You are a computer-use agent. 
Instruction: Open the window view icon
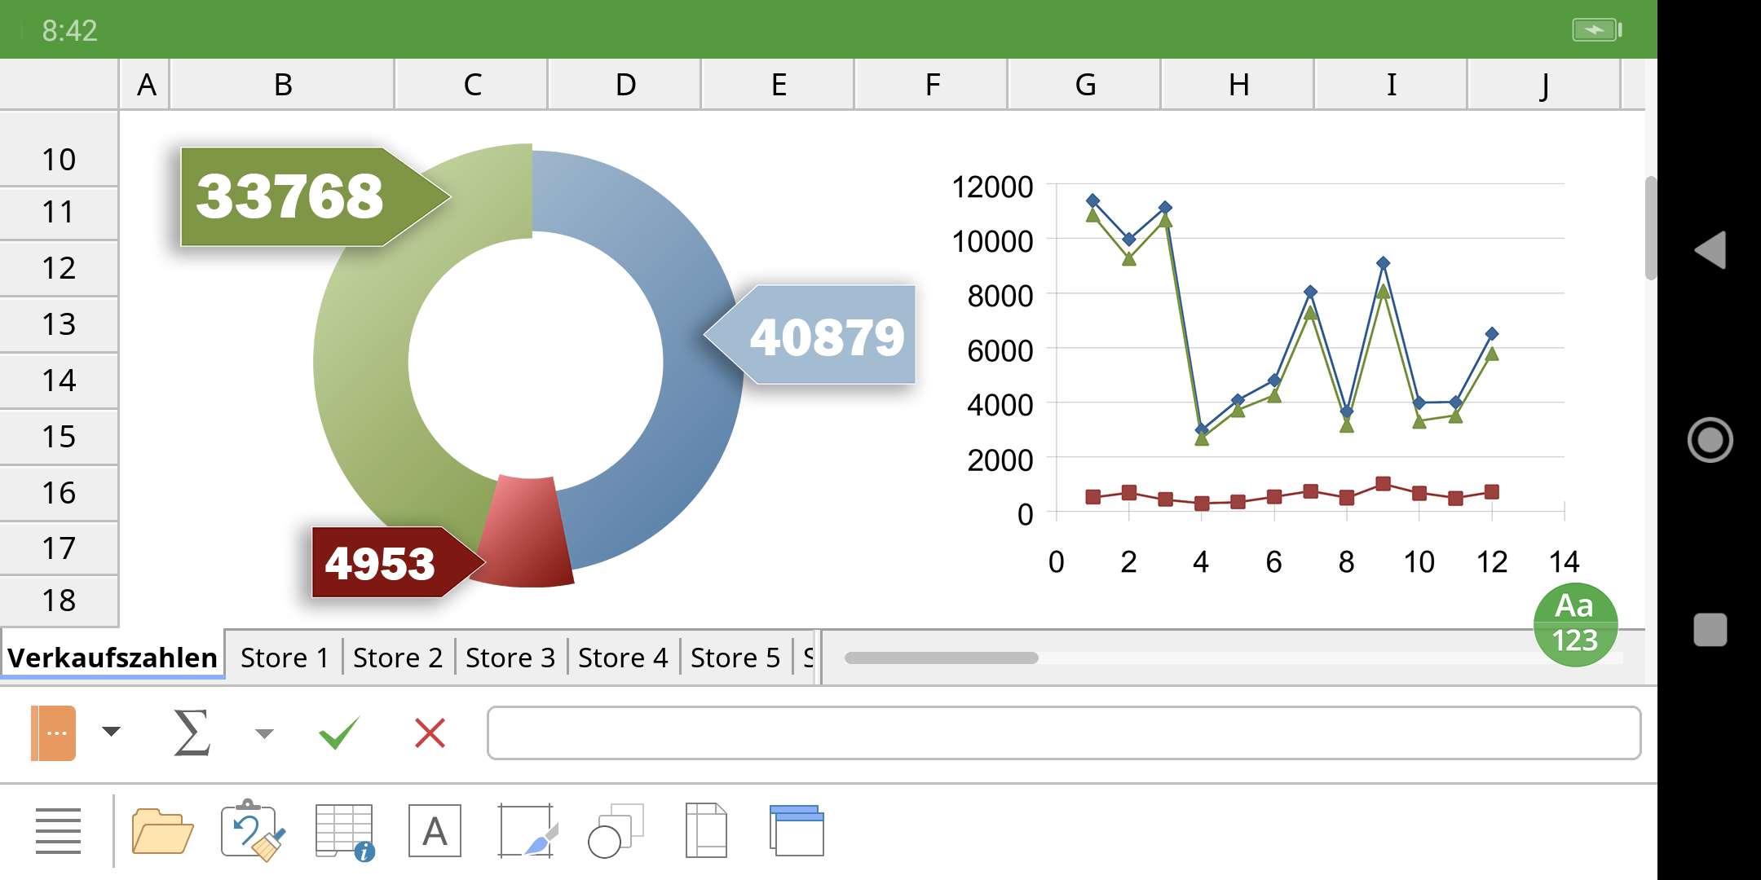tap(797, 831)
